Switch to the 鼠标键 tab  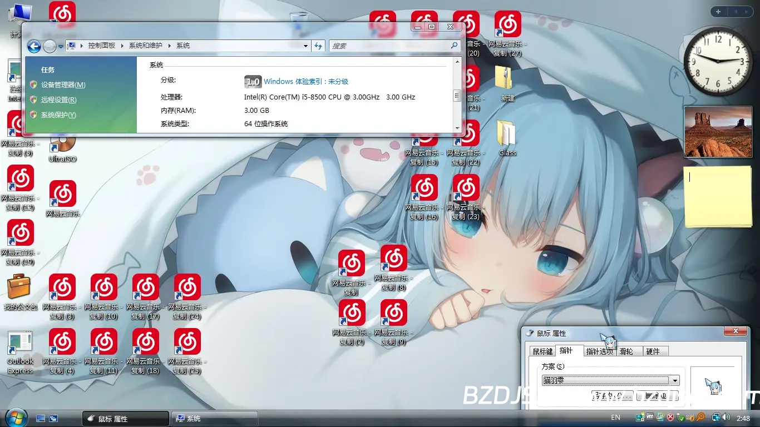coord(542,351)
